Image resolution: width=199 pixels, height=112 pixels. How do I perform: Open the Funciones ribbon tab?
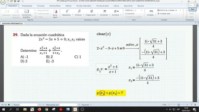point(41,6)
